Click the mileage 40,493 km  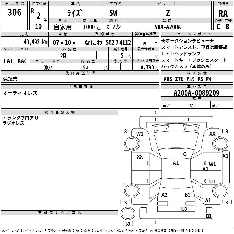coord(36,42)
